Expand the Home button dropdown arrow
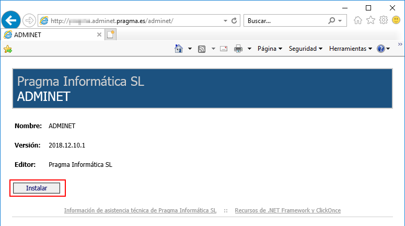The width and height of the screenshot is (405, 226). click(190, 49)
